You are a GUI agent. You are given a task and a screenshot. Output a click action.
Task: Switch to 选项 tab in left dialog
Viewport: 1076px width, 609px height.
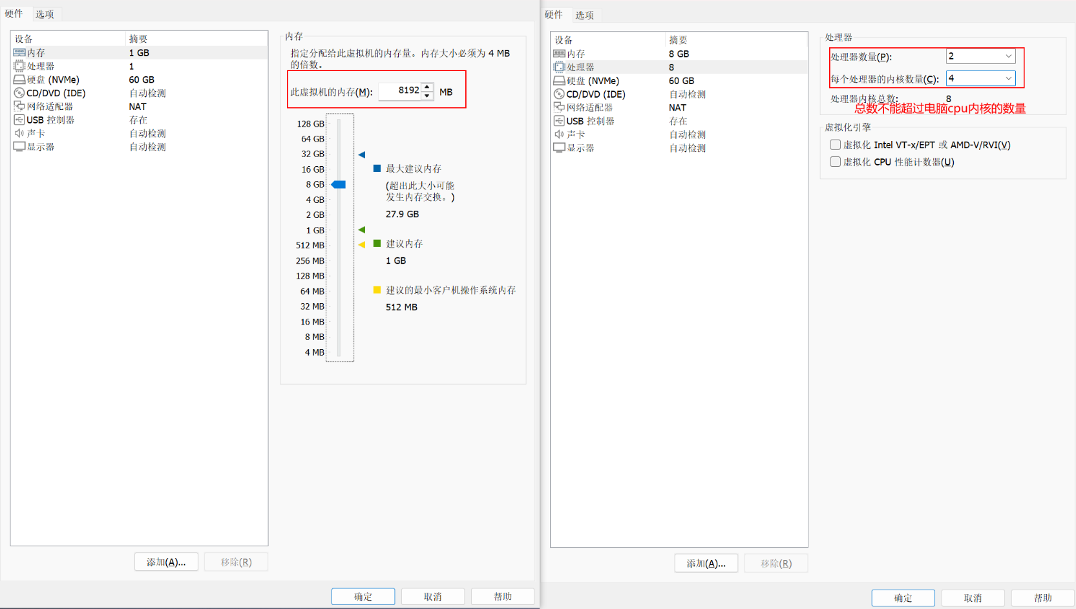tap(45, 14)
